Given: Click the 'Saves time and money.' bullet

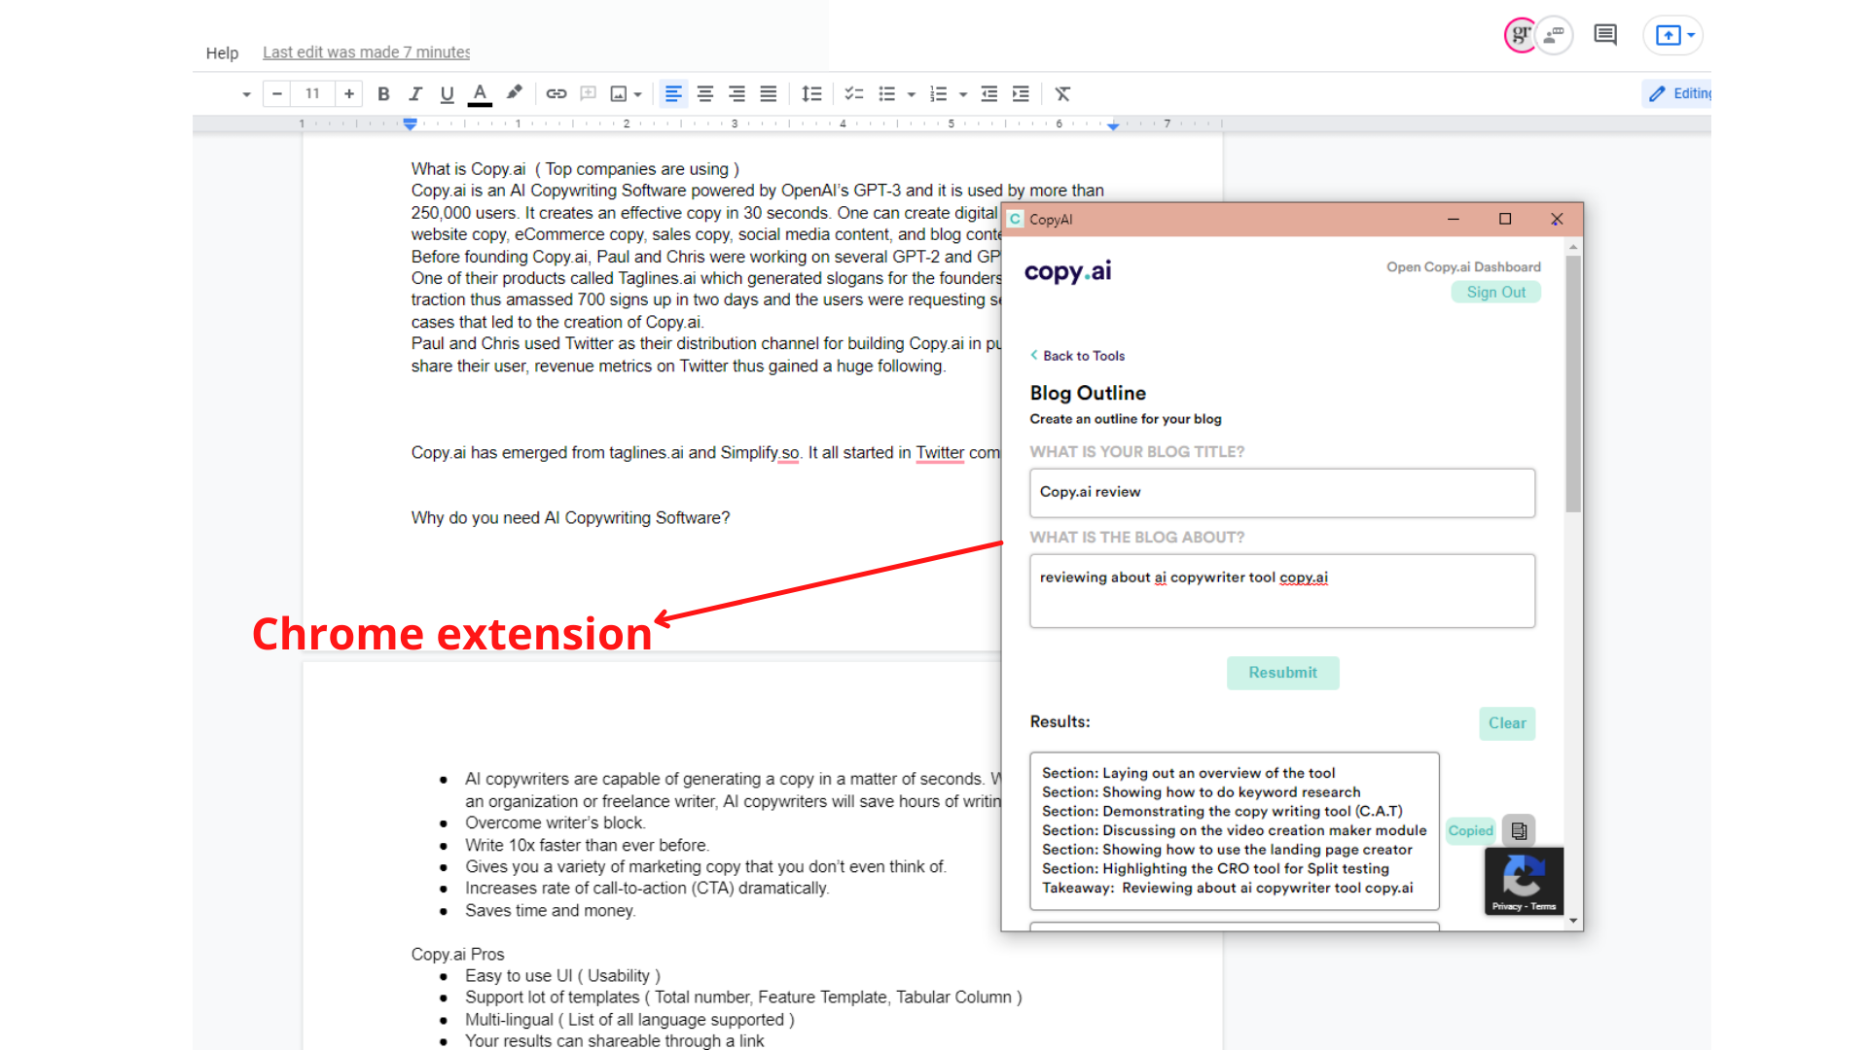Looking at the screenshot, I should point(550,911).
